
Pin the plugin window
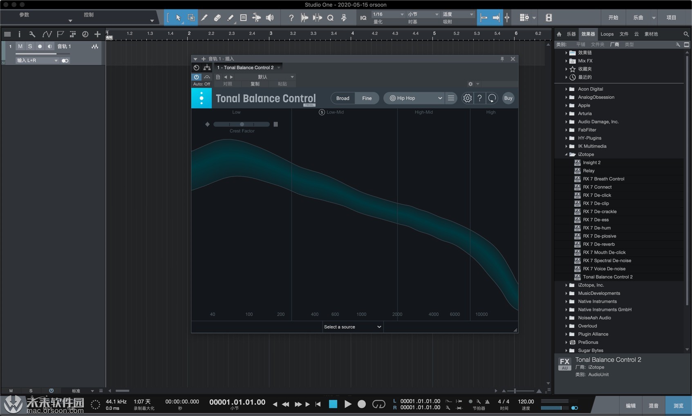pyautogui.click(x=502, y=59)
